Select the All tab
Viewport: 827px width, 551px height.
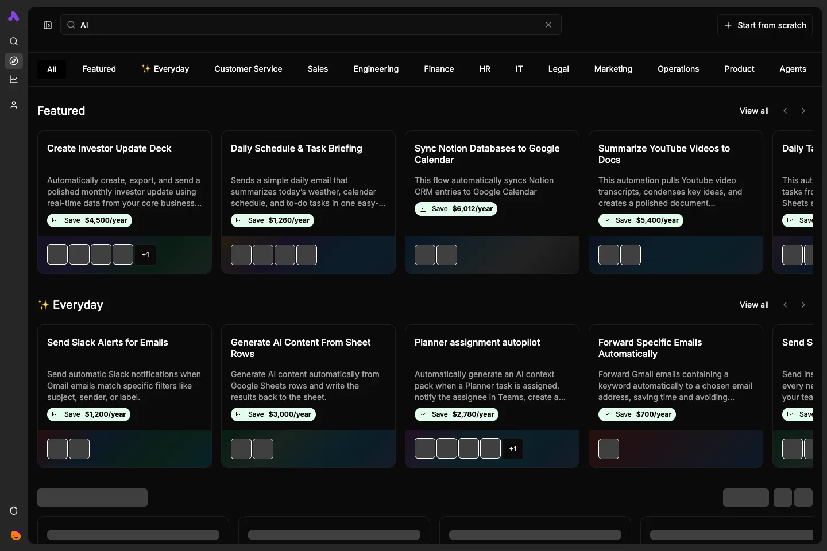click(52, 69)
